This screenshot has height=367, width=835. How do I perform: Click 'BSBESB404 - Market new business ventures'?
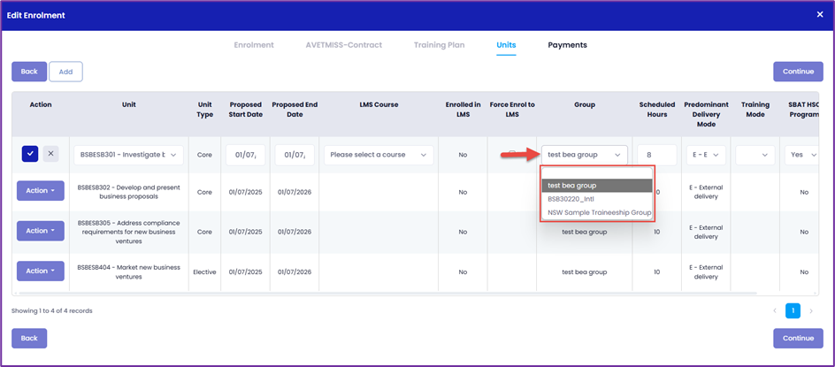coord(129,272)
